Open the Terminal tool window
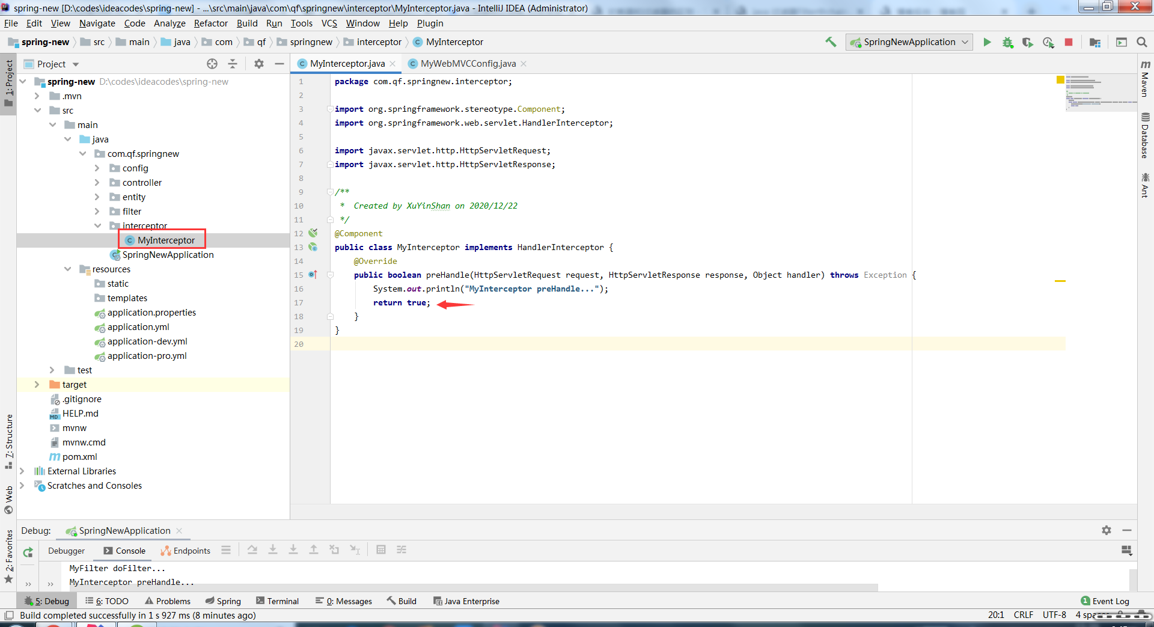This screenshot has height=627, width=1154. click(277, 601)
